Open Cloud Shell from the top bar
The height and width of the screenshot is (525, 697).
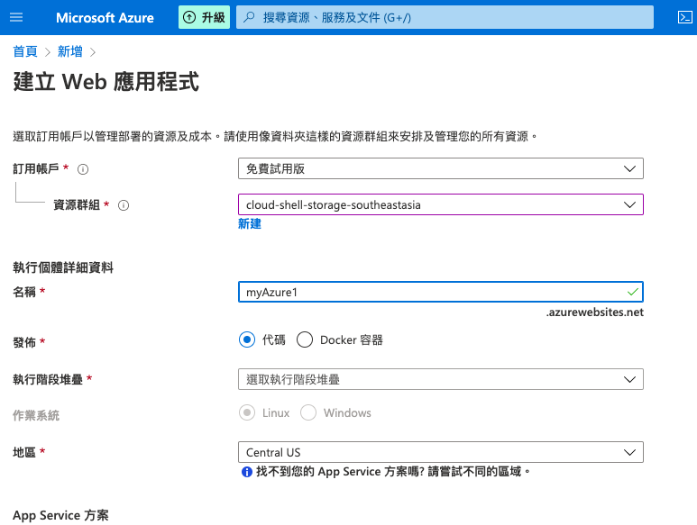point(684,17)
